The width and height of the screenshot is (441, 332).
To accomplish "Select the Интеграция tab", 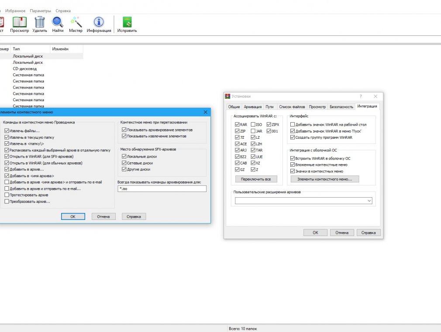I will (x=367, y=106).
